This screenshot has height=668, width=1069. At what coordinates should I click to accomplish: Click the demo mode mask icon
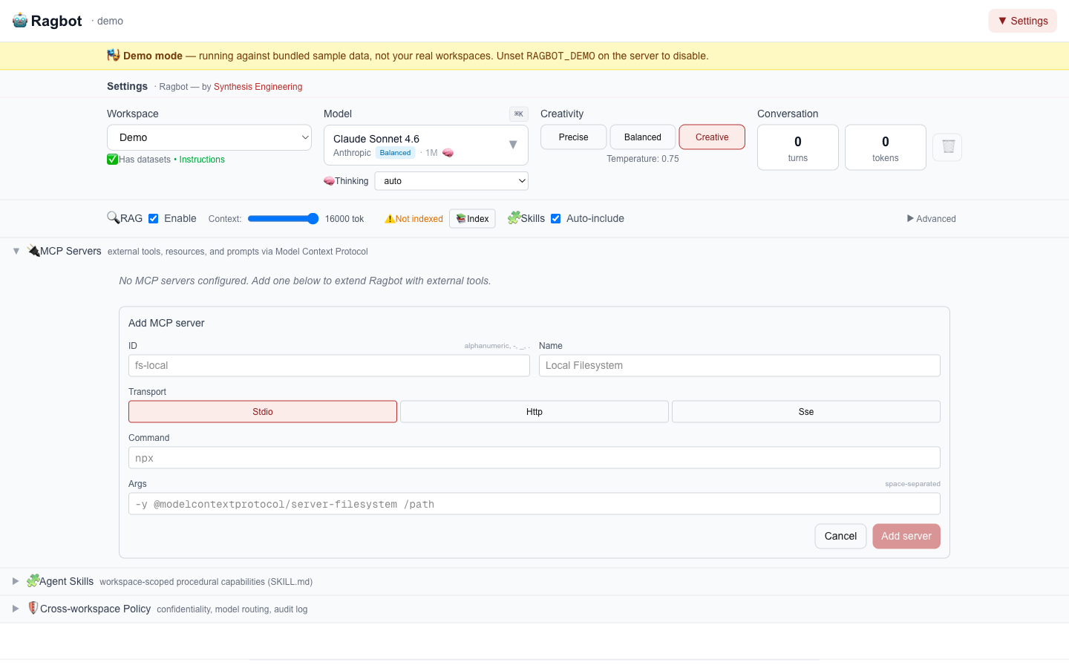point(114,55)
